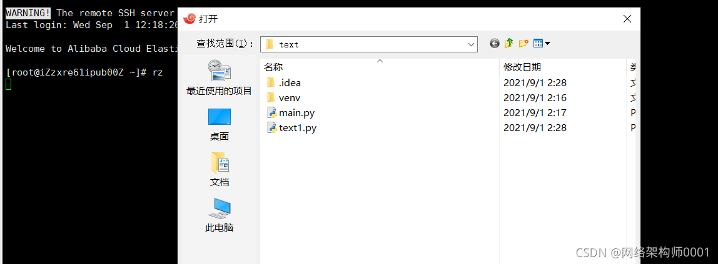Open 文档 in the places sidebar
Screen dimensions: 718x264
(x=220, y=170)
